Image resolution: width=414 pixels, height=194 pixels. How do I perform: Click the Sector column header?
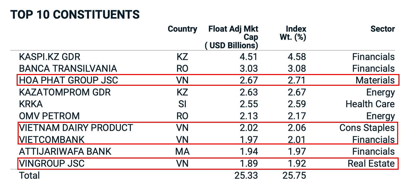click(383, 29)
